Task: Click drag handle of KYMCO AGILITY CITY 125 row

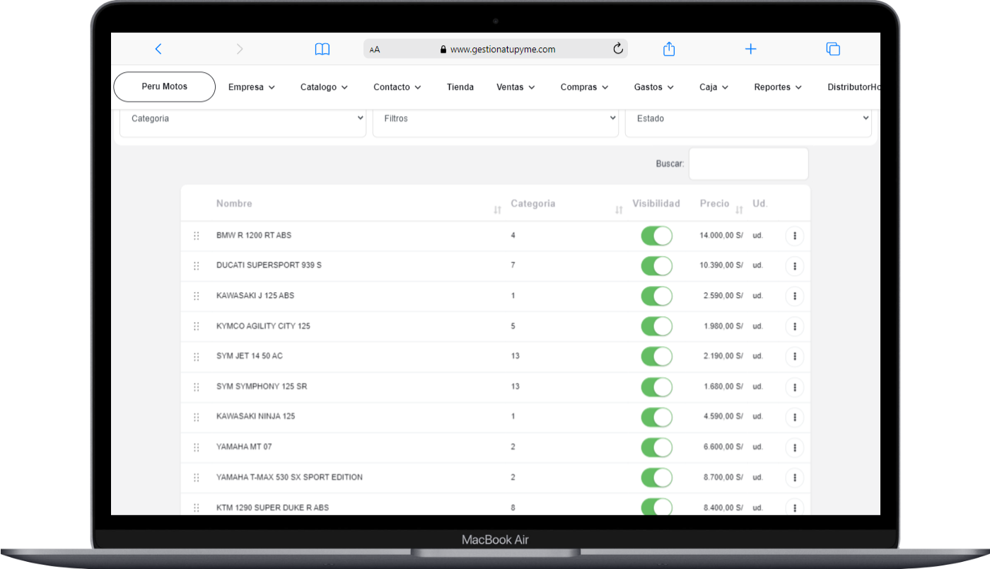Action: tap(197, 326)
